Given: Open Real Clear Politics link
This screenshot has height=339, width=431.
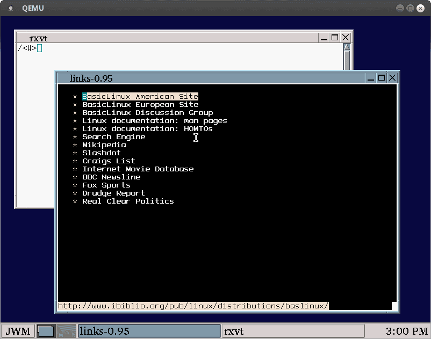Looking at the screenshot, I should [128, 201].
